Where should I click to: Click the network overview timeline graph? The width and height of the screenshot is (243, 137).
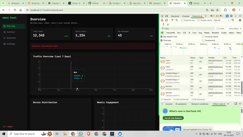point(201,49)
